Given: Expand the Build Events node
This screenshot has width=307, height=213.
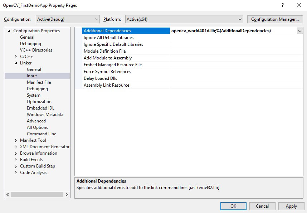Looking at the screenshot, I should [16, 160].
